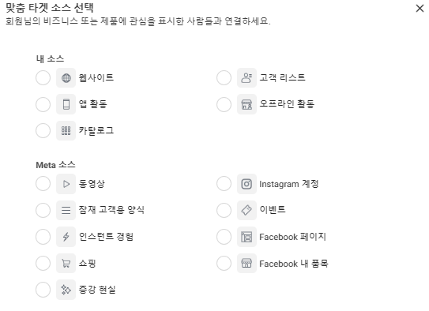Click the phone icon for 앱 활동
Image resolution: width=429 pixels, height=311 pixels.
[66, 104]
